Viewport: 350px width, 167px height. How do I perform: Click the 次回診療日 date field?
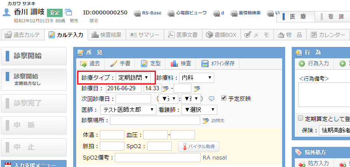tap(133, 99)
